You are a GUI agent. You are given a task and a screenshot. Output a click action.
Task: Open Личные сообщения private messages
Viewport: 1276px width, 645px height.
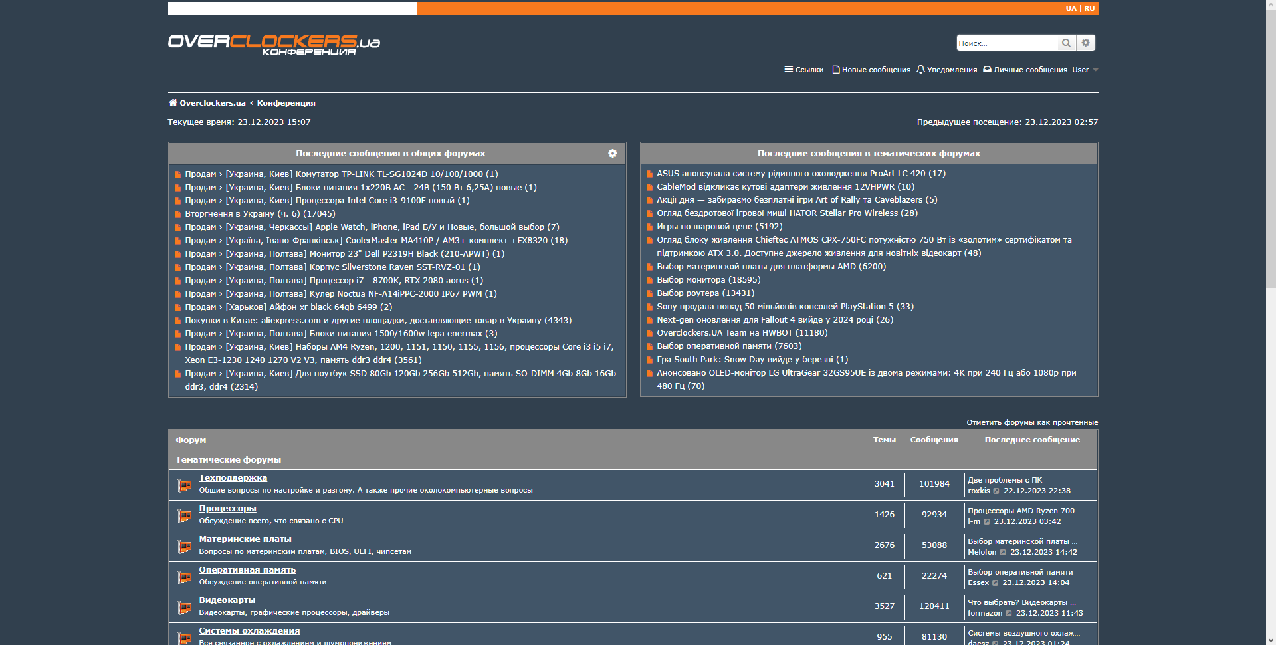[1025, 70]
